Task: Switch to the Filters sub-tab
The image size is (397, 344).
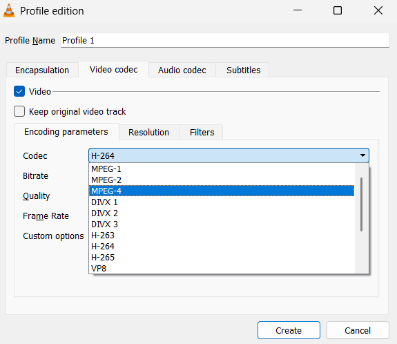Action: 202,132
